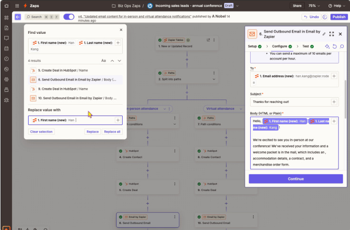Click the magnifier icon in step panel

342,46
